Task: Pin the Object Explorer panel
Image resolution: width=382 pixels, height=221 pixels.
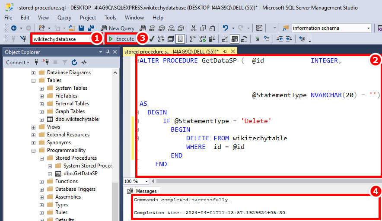Action: point(108,52)
